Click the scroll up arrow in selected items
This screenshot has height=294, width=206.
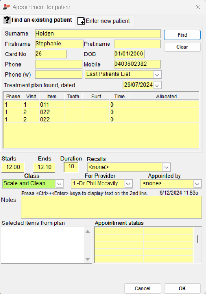pyautogui.click(x=88, y=232)
